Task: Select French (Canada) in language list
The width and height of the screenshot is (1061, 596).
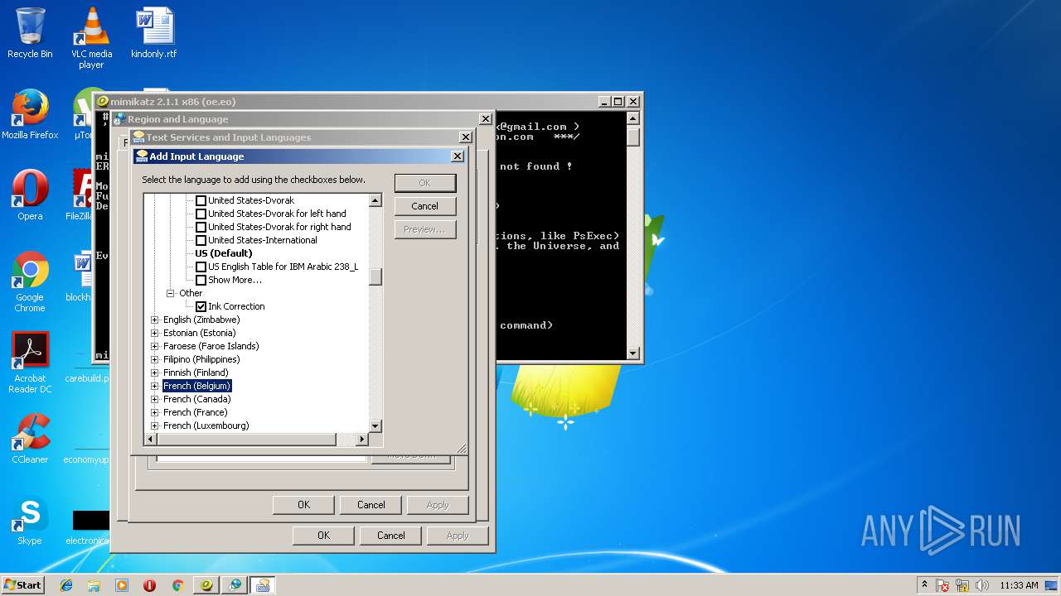Action: (x=197, y=399)
